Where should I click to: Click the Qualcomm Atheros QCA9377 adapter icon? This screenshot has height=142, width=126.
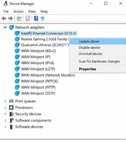pos(17,45)
